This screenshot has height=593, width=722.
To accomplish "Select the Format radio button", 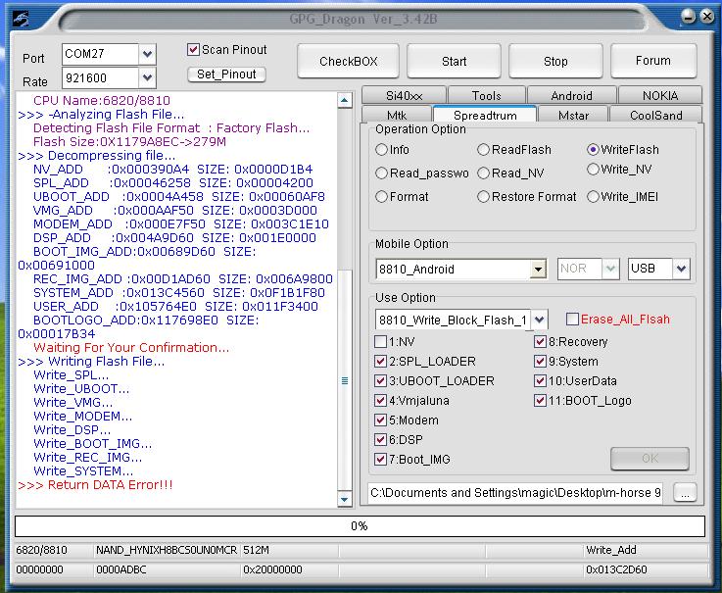I will pyautogui.click(x=381, y=197).
